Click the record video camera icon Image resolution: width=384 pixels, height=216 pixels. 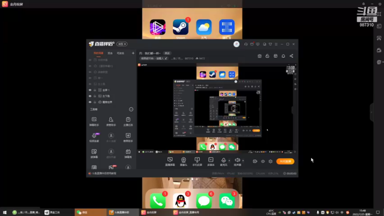pos(255,161)
